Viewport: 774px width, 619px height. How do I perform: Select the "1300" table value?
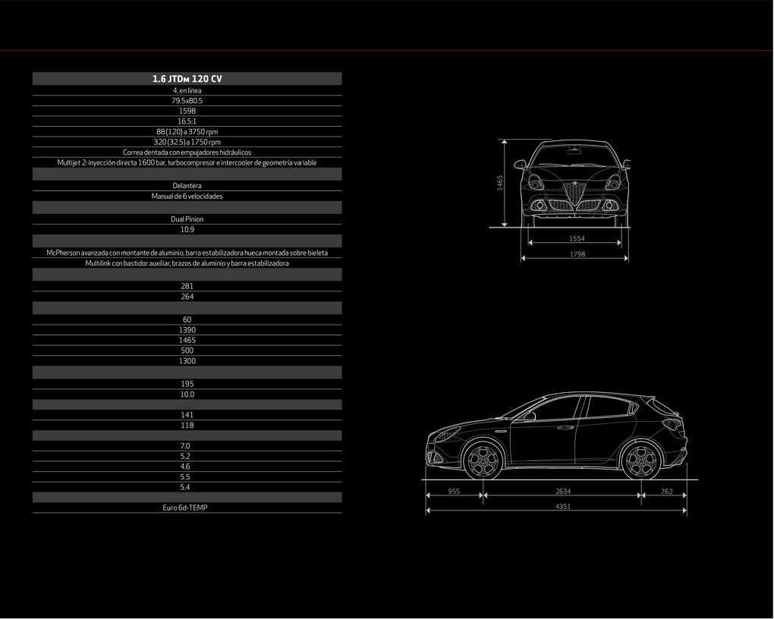pos(187,361)
